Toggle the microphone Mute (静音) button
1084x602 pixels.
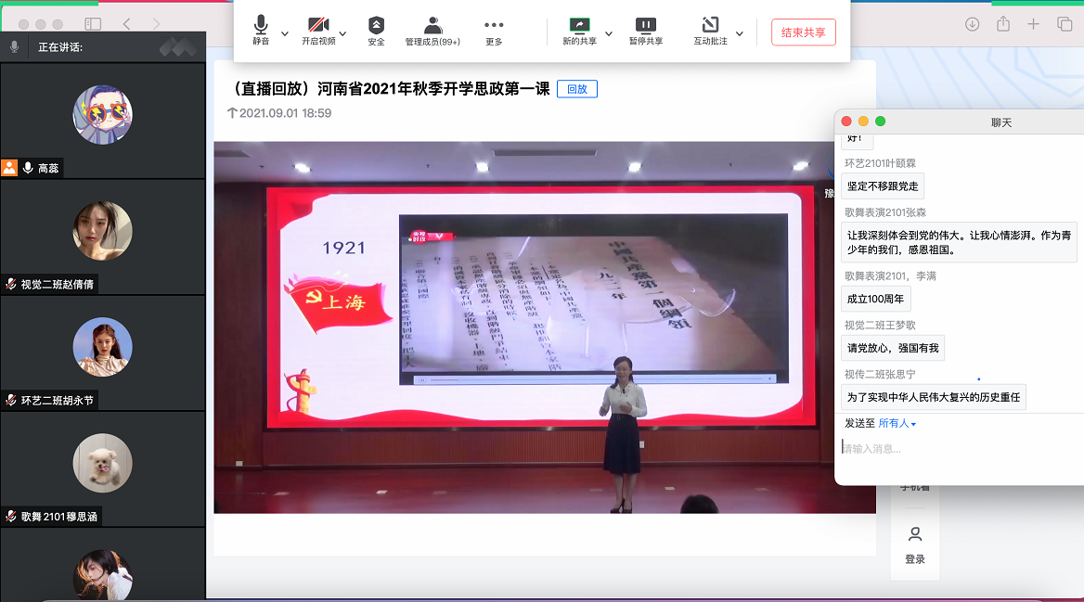(261, 26)
